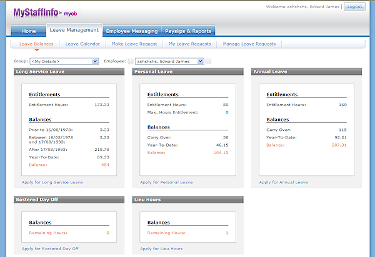Click the MyStaffInfo logo
Image resolution: width=375 pixels, height=257 pixels.
pos(41,12)
